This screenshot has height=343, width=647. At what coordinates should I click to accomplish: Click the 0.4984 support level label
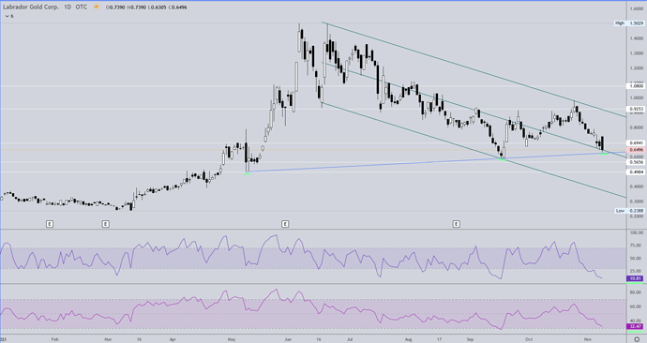pyautogui.click(x=637, y=171)
